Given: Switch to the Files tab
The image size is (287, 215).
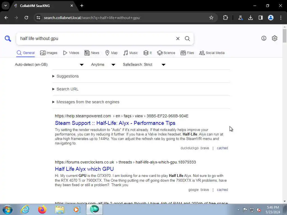Looking at the screenshot, I should 187,53.
